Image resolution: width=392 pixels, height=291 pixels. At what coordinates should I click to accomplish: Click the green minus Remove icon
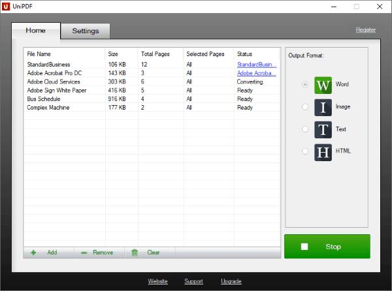coord(84,253)
